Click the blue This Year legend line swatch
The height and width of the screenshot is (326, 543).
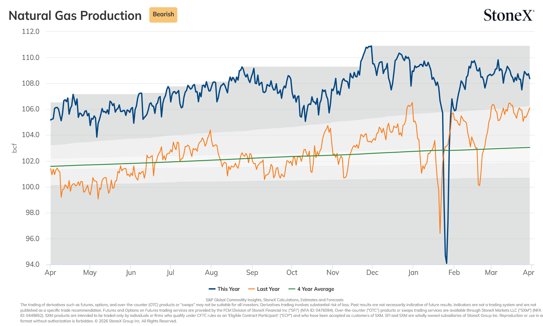tap(212, 289)
